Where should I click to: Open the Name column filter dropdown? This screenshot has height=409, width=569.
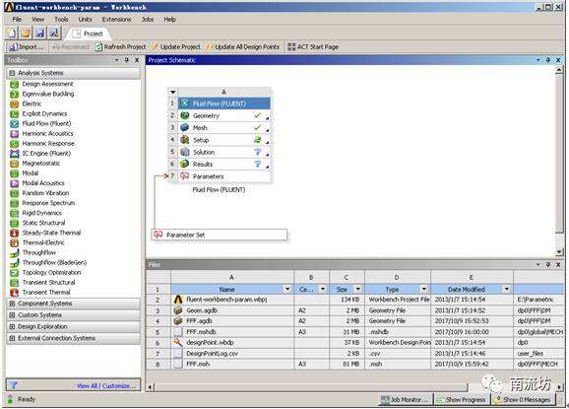pos(287,289)
